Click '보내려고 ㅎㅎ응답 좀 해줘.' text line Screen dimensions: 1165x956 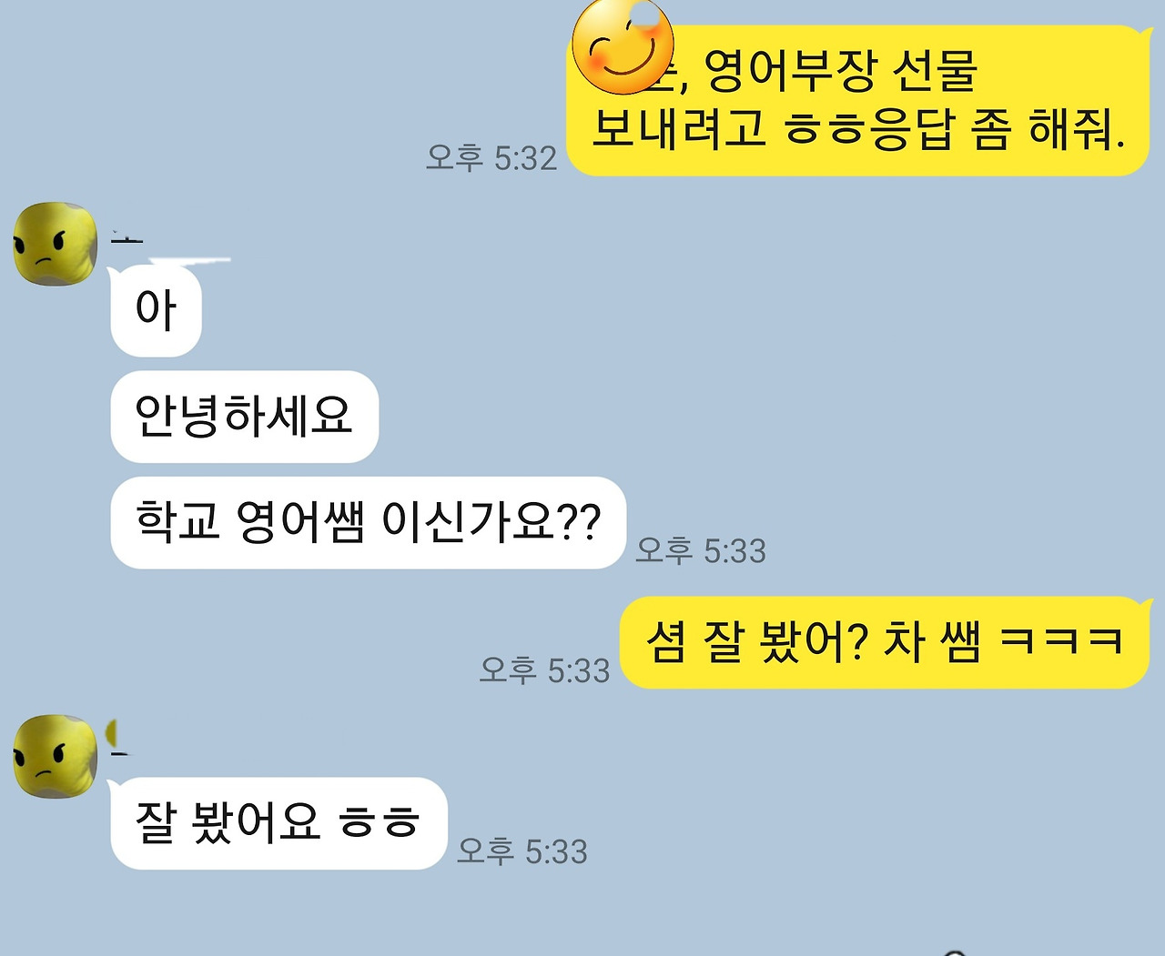pos(859,129)
